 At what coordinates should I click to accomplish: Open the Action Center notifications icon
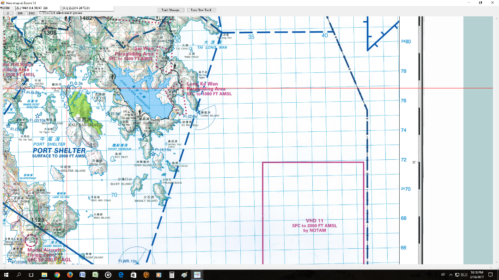pos(491,274)
